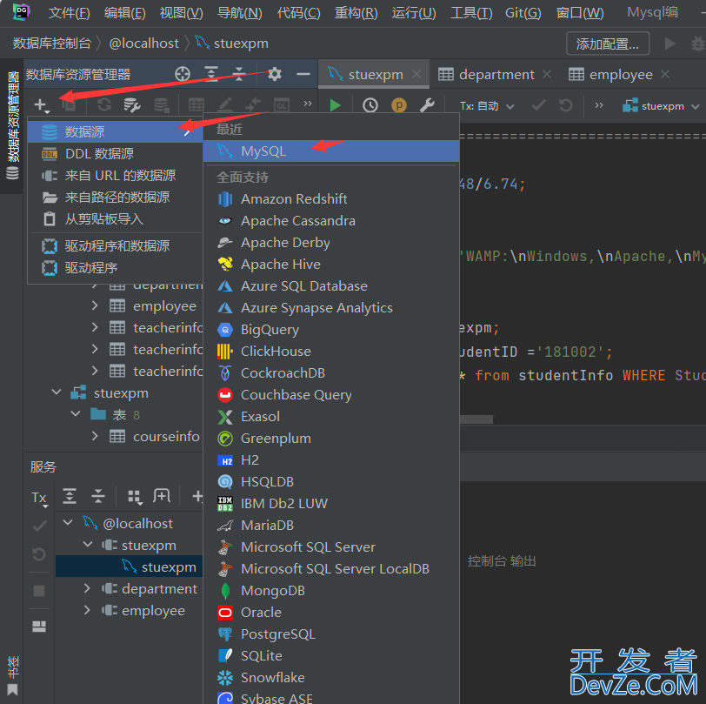Click the orange P playground icon
The image size is (706, 704).
(398, 105)
